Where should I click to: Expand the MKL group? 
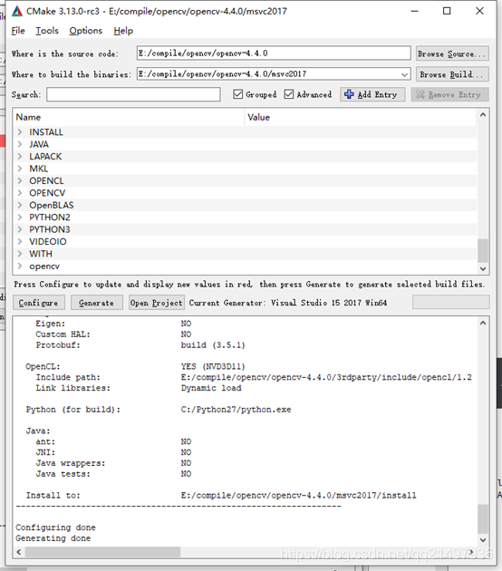(x=20, y=169)
